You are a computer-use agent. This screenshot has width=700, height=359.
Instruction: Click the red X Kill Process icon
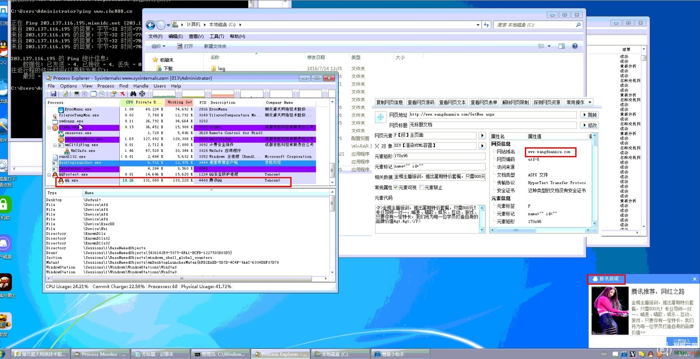pos(122,94)
